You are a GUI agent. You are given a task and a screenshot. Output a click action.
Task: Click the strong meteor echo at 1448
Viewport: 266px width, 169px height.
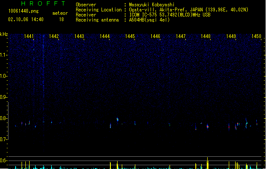[x=208, y=126]
